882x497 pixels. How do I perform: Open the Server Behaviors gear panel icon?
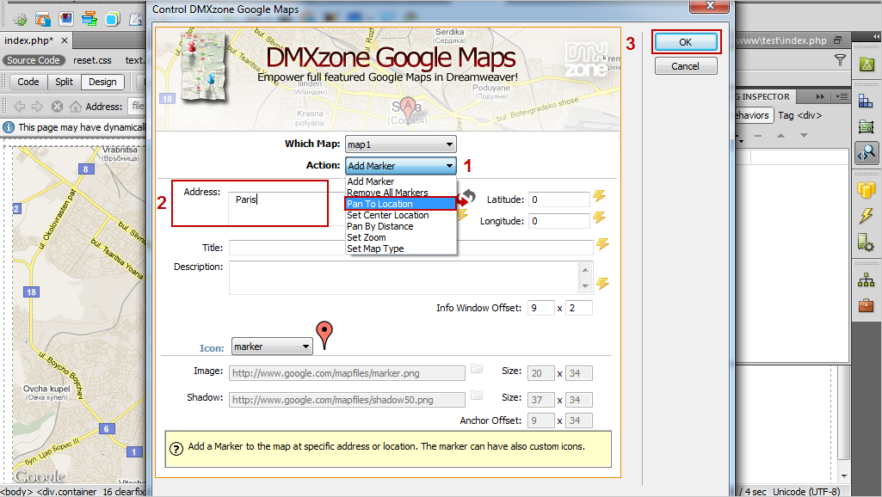tap(867, 242)
